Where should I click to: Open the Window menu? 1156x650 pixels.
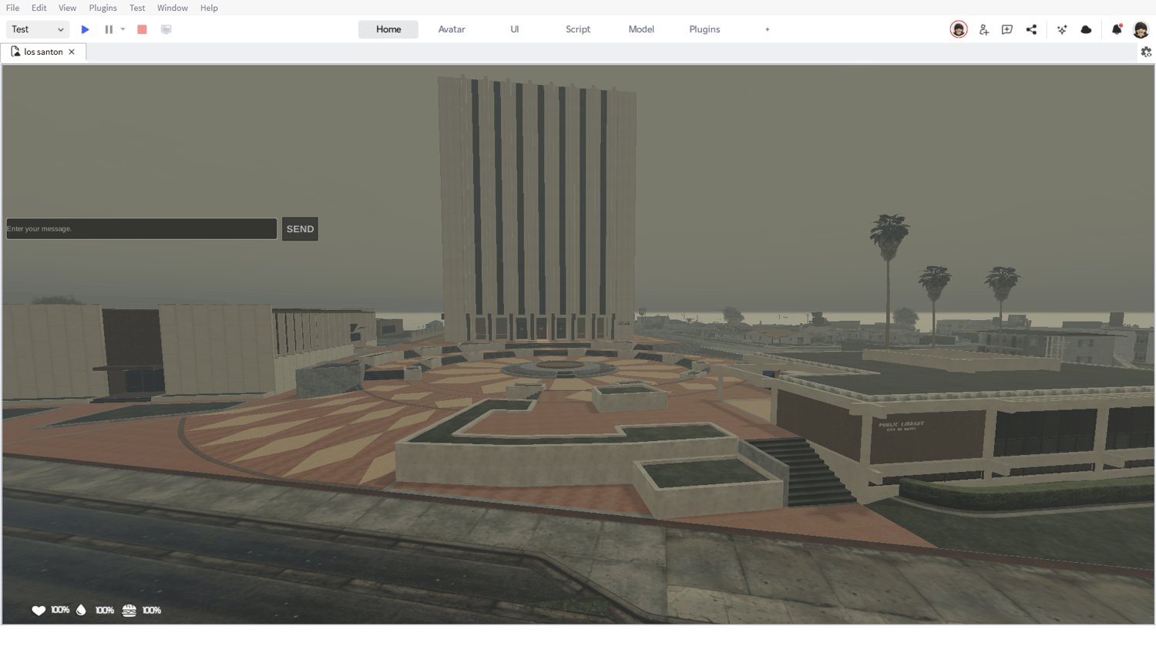173,8
